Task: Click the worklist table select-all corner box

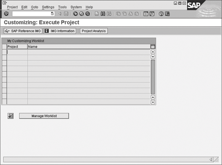Action: pyautogui.click(x=4, y=47)
